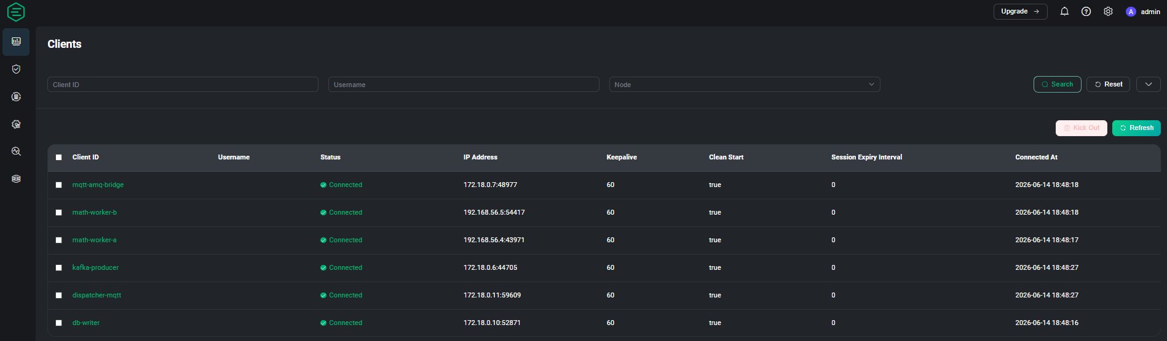This screenshot has width=1167, height=341.
Task: Open the math-worker-a client link
Action: 94,240
